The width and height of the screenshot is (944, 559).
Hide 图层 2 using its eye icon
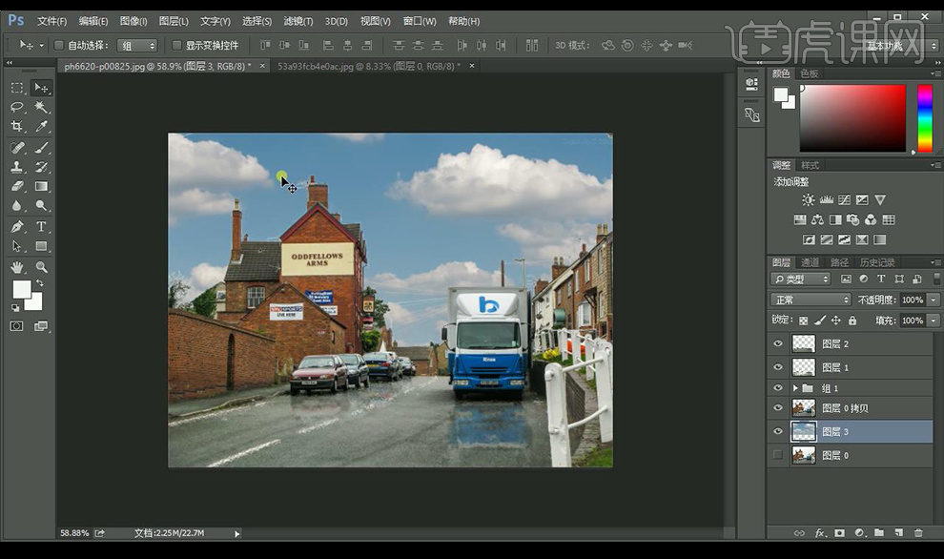[x=778, y=343]
